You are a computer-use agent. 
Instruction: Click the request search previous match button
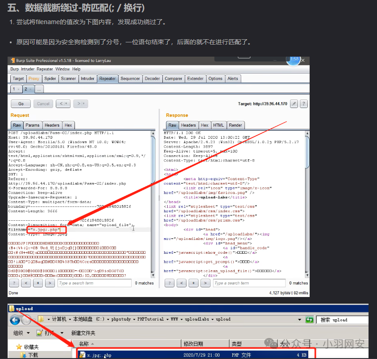(26, 283)
